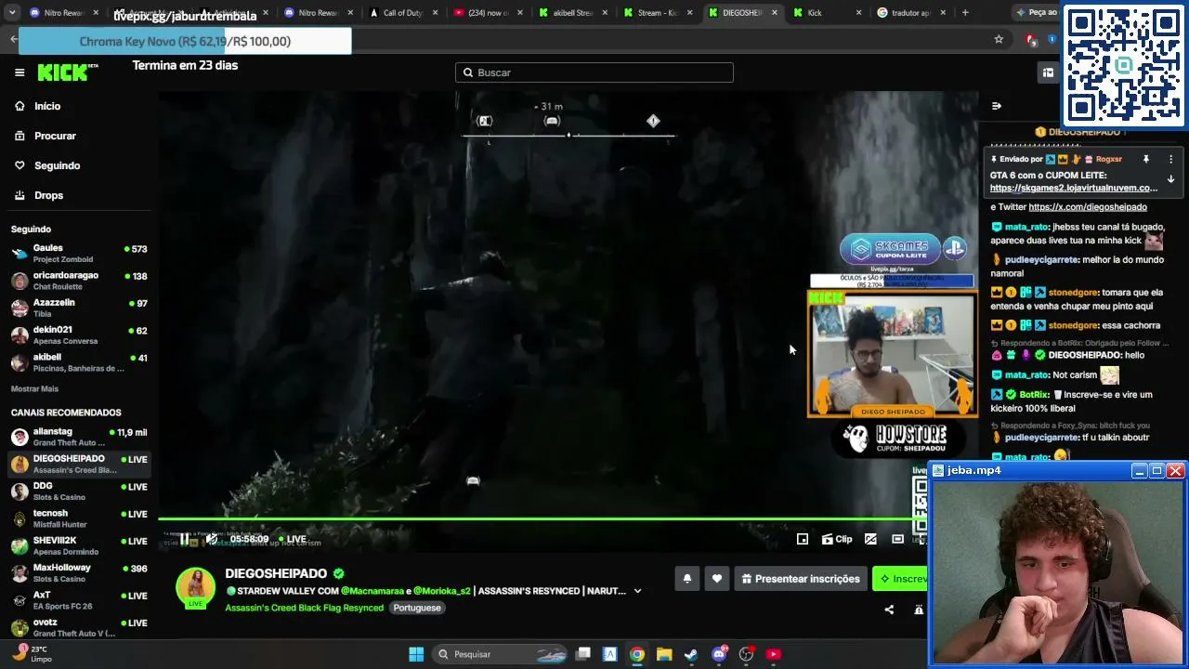Pause the live stream
The image size is (1189, 669).
pyautogui.click(x=184, y=539)
